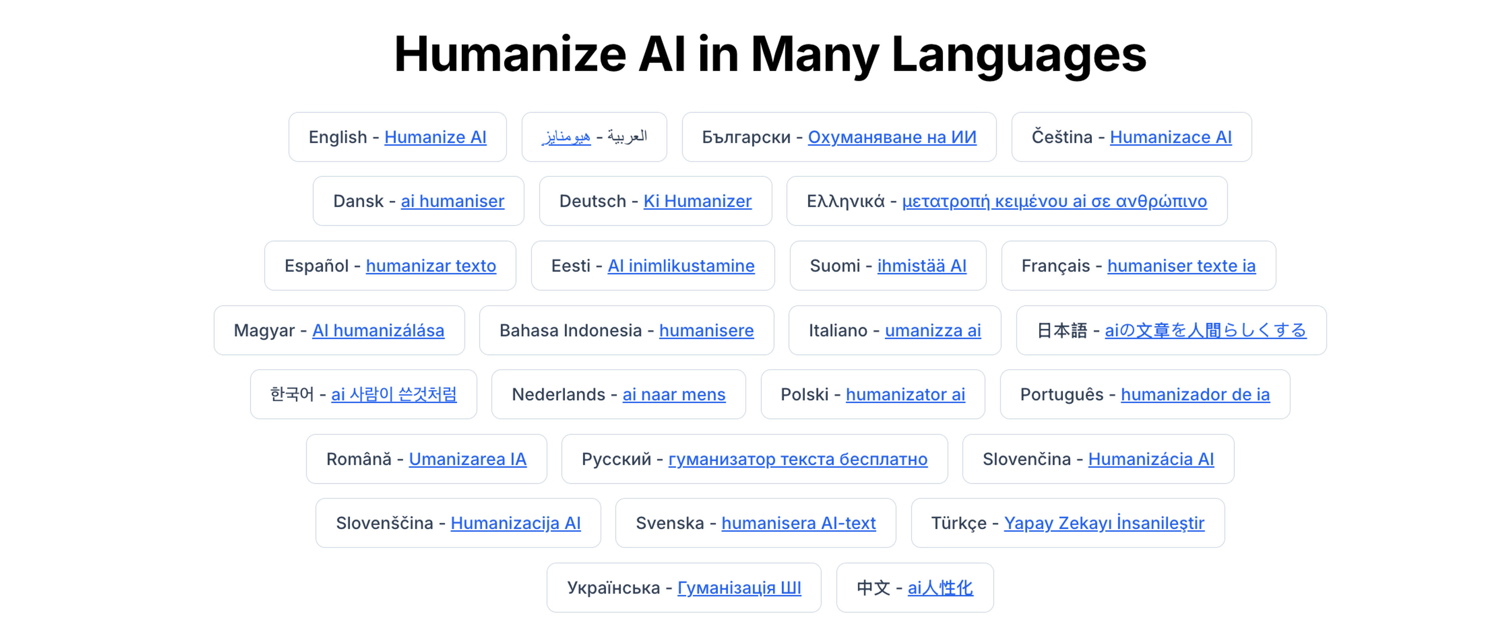Click the Bahasa Indonesia 'humanisere' link
The image size is (1512, 644).
click(x=706, y=331)
